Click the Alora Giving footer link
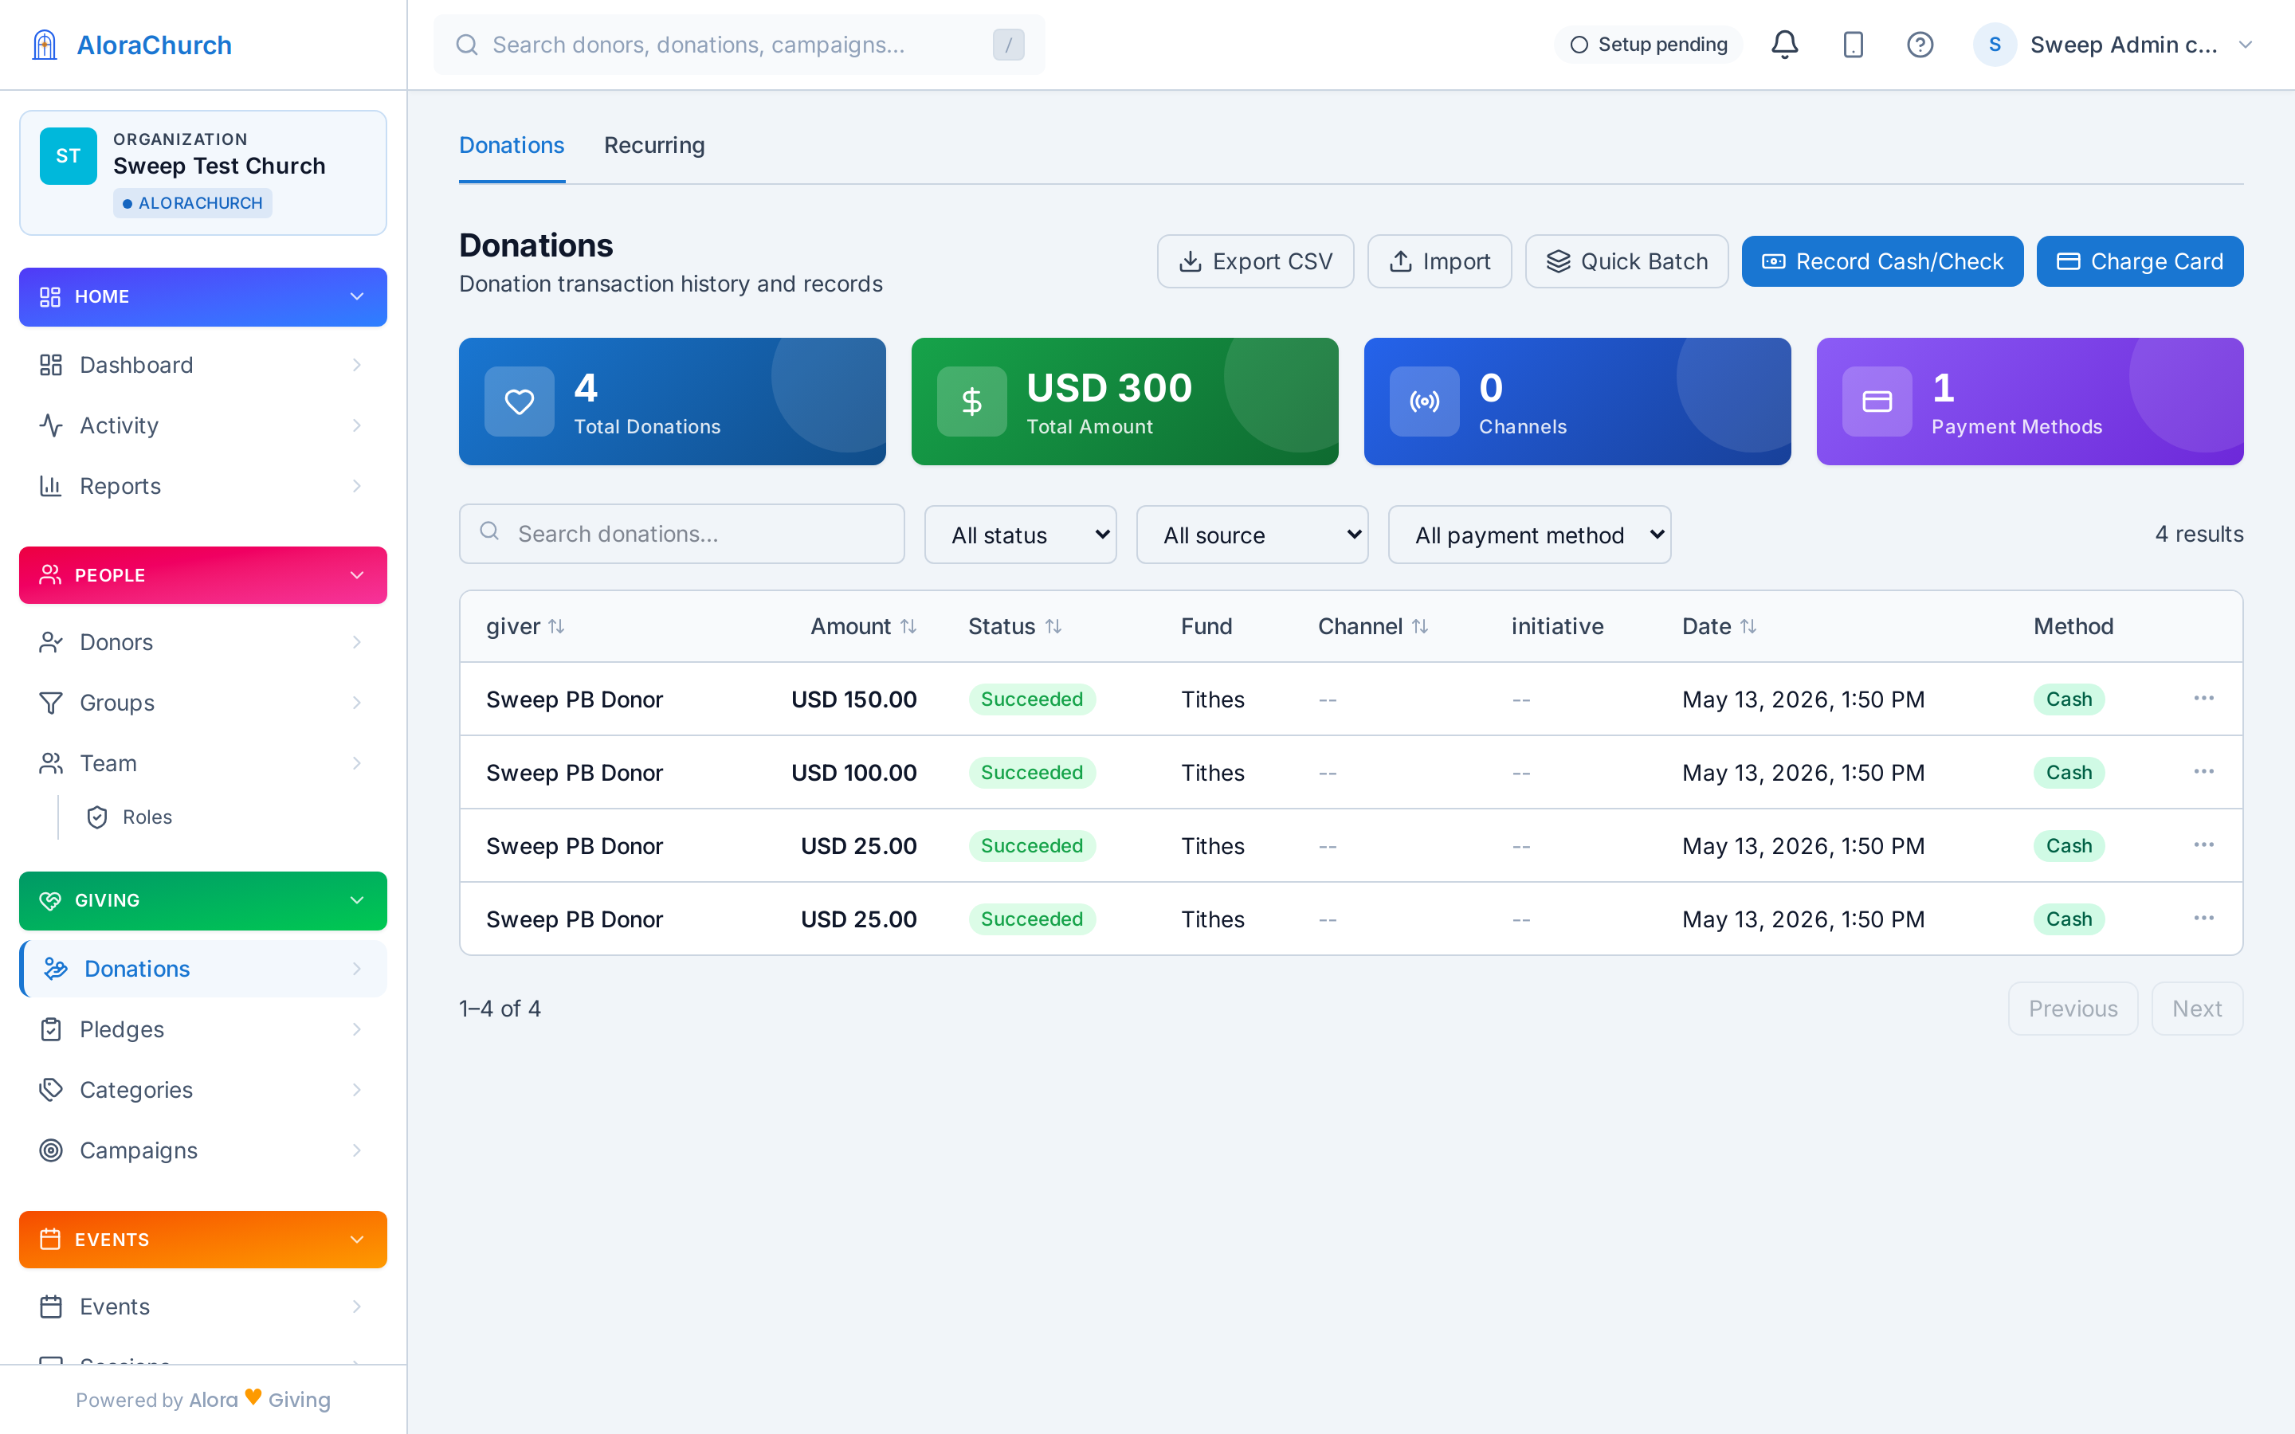The width and height of the screenshot is (2295, 1434). (260, 1400)
